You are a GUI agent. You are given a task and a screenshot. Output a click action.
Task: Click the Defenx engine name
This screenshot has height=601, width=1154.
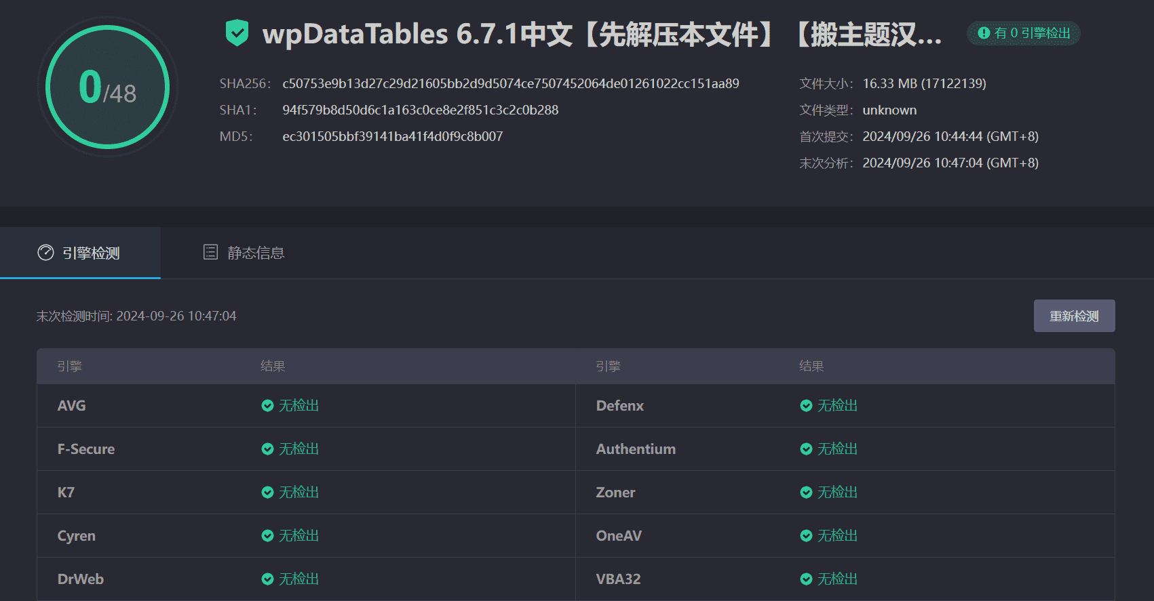620,405
